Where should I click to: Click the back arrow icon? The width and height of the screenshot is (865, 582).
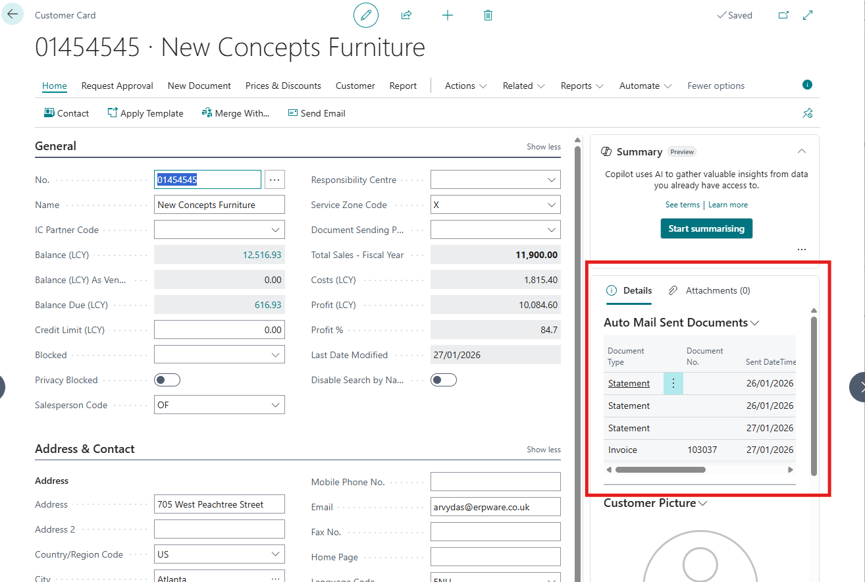(x=13, y=14)
